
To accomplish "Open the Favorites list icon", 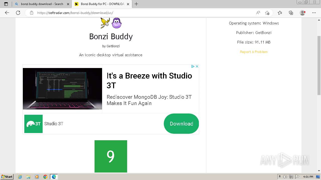I will point(280,13).
